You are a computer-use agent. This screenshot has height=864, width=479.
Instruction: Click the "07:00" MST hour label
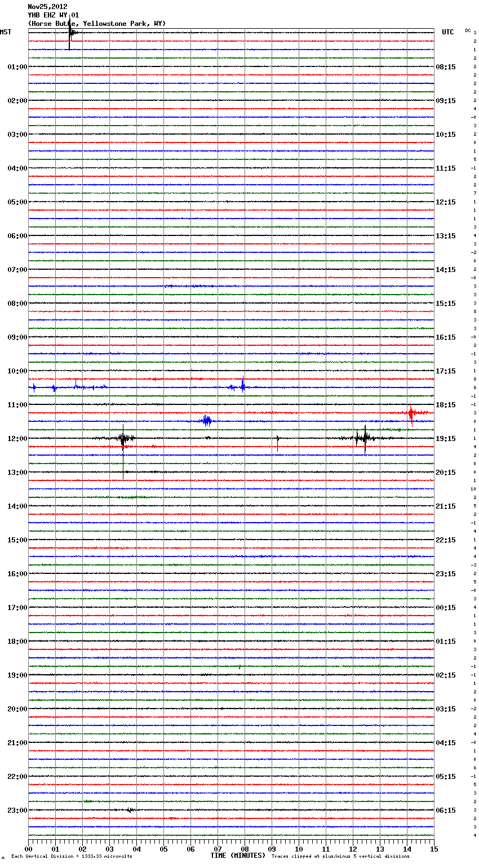tap(17, 270)
